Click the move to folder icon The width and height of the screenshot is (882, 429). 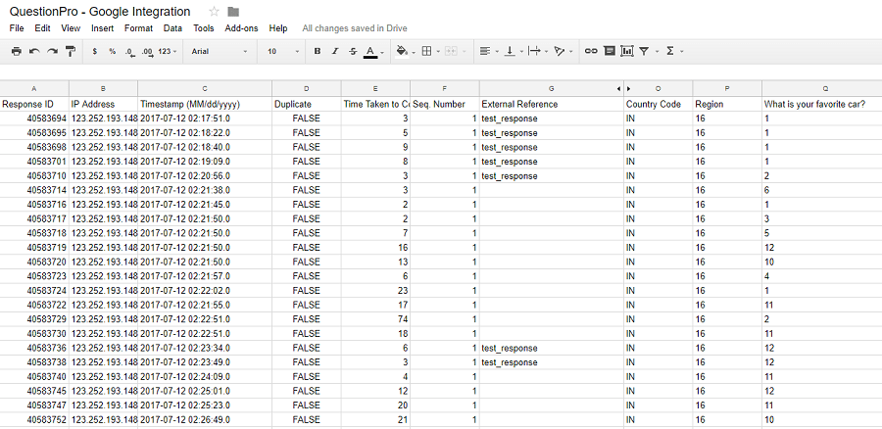(233, 12)
